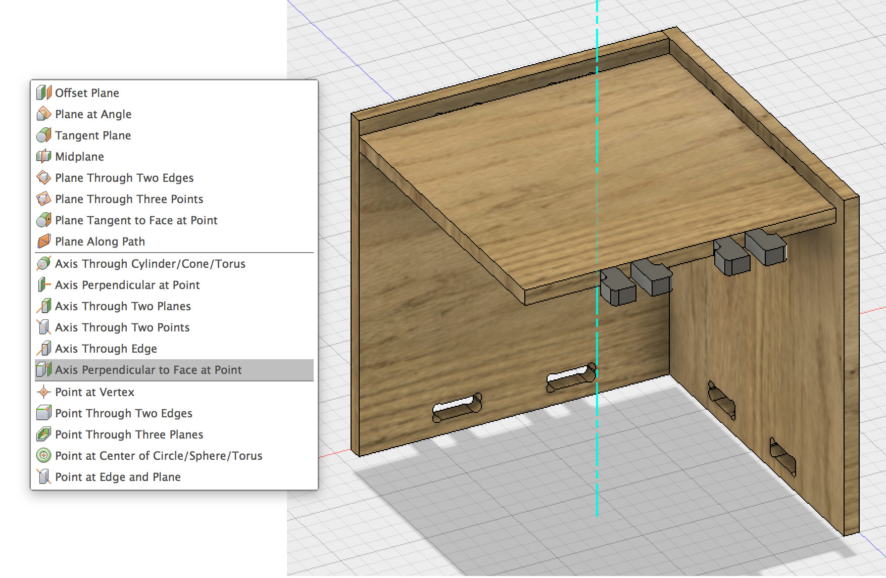
Task: Click the Point at Center of Circle/Sphere/Torus icon
Action: pyautogui.click(x=44, y=456)
